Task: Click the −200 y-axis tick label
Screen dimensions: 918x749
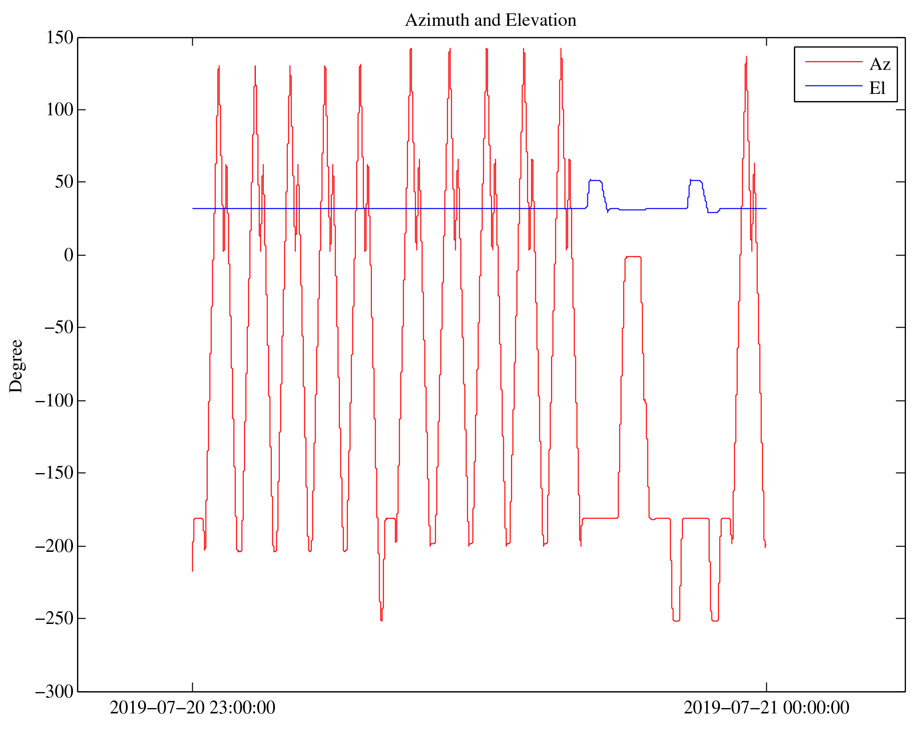Action: pos(54,546)
